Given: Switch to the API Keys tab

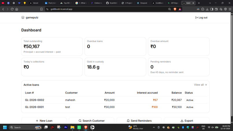Looking at the screenshot, I should (173, 3).
